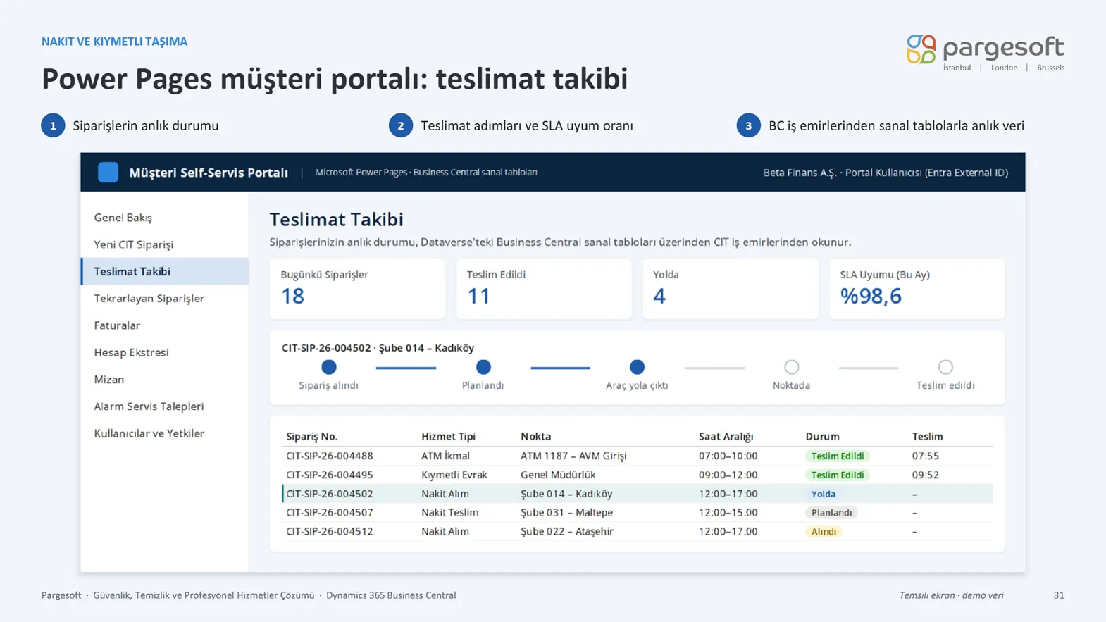
Task: Click the Planlandı status badge
Action: (x=831, y=513)
